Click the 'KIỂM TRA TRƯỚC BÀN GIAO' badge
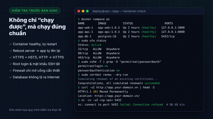 coord(35,10)
